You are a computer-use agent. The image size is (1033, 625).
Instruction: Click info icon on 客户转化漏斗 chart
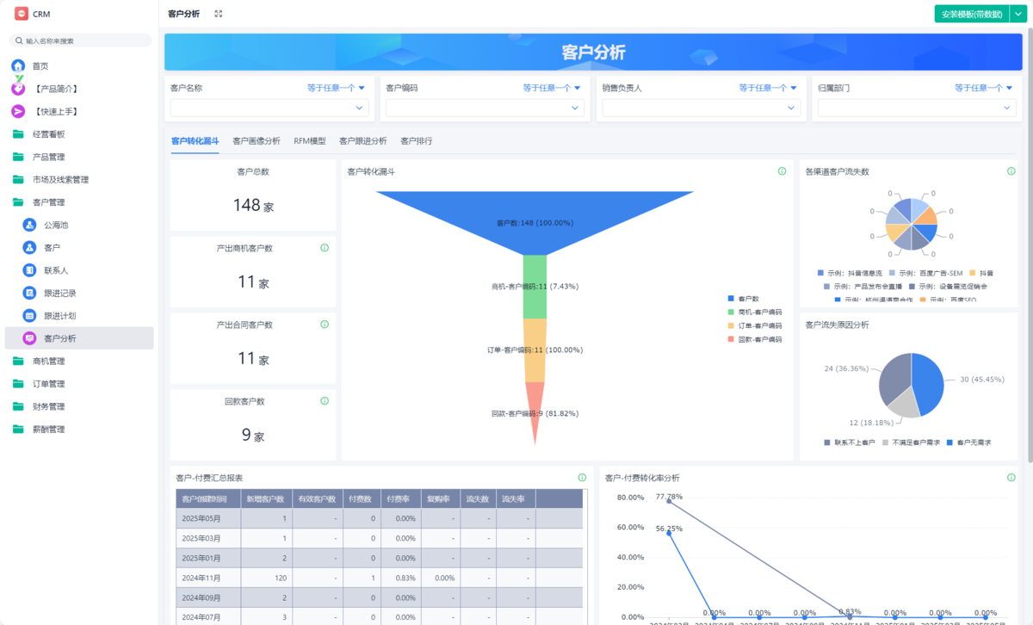782,171
